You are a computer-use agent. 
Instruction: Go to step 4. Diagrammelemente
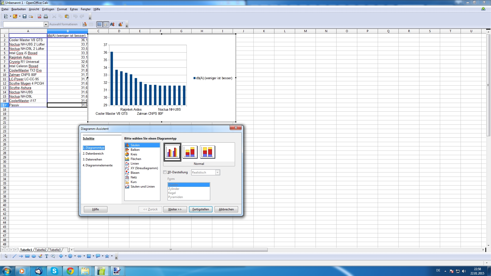98,165
